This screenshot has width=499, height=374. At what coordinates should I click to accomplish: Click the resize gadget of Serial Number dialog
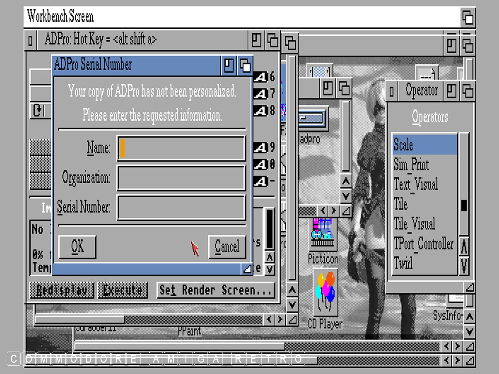pos(247,269)
